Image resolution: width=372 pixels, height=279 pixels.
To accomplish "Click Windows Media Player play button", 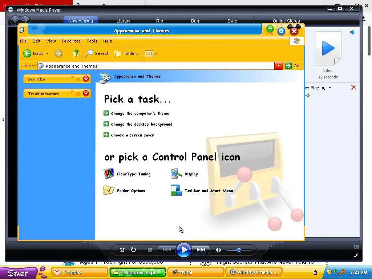I will tap(183, 250).
